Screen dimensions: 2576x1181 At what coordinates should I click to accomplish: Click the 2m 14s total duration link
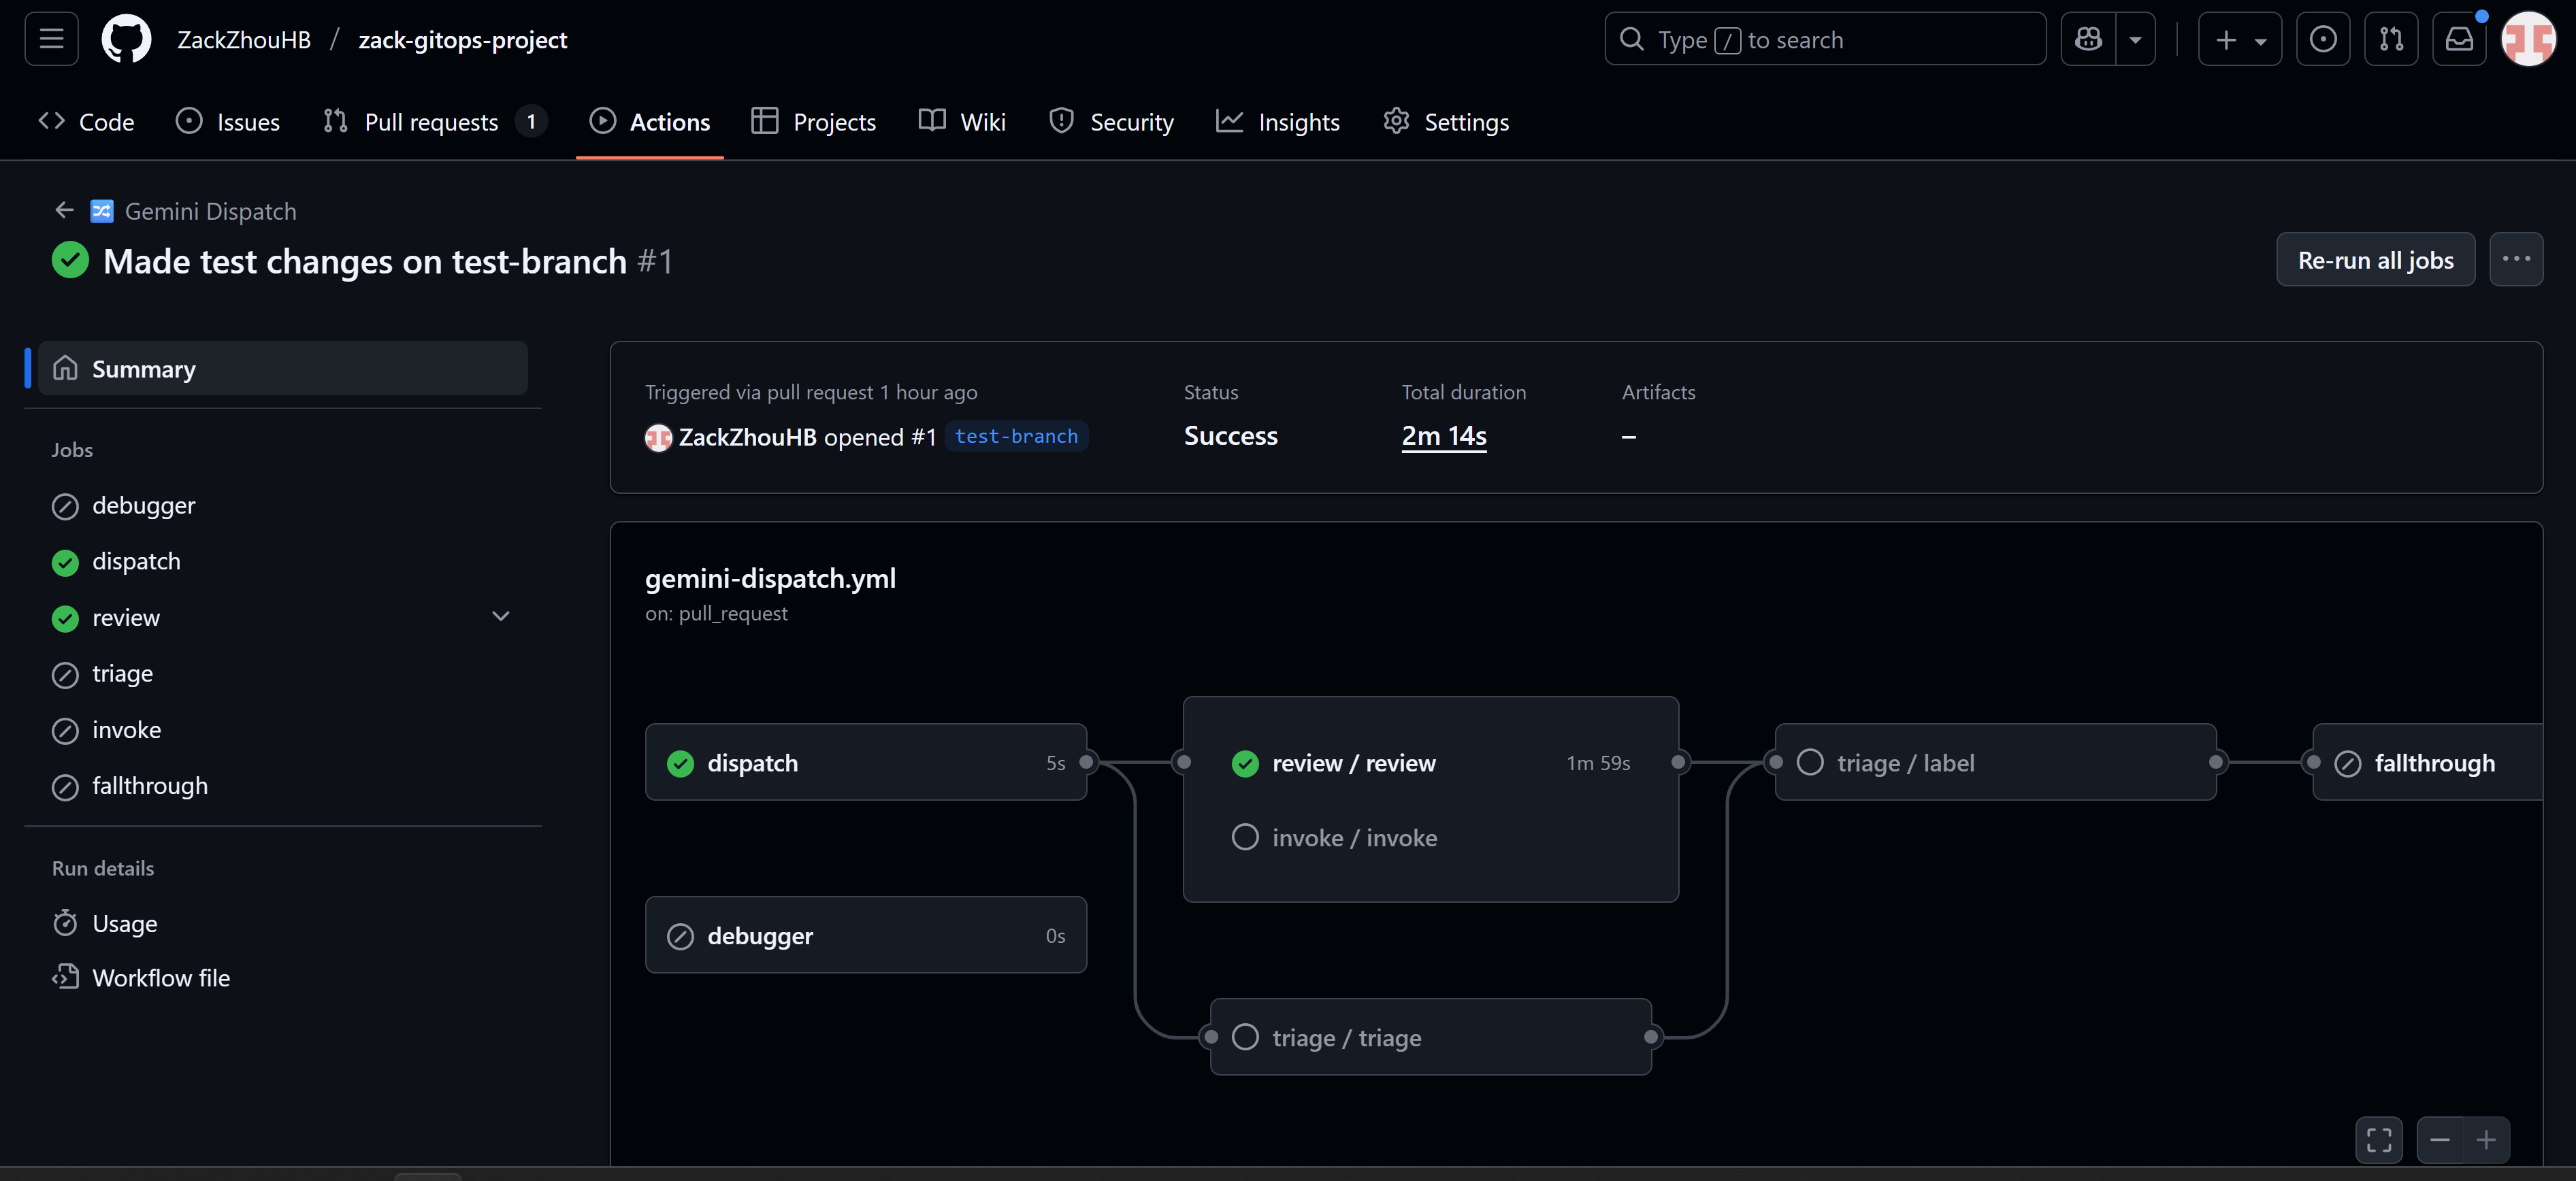pos(1444,436)
